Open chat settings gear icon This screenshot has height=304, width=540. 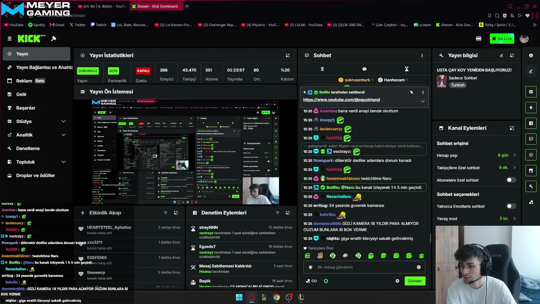397,281
